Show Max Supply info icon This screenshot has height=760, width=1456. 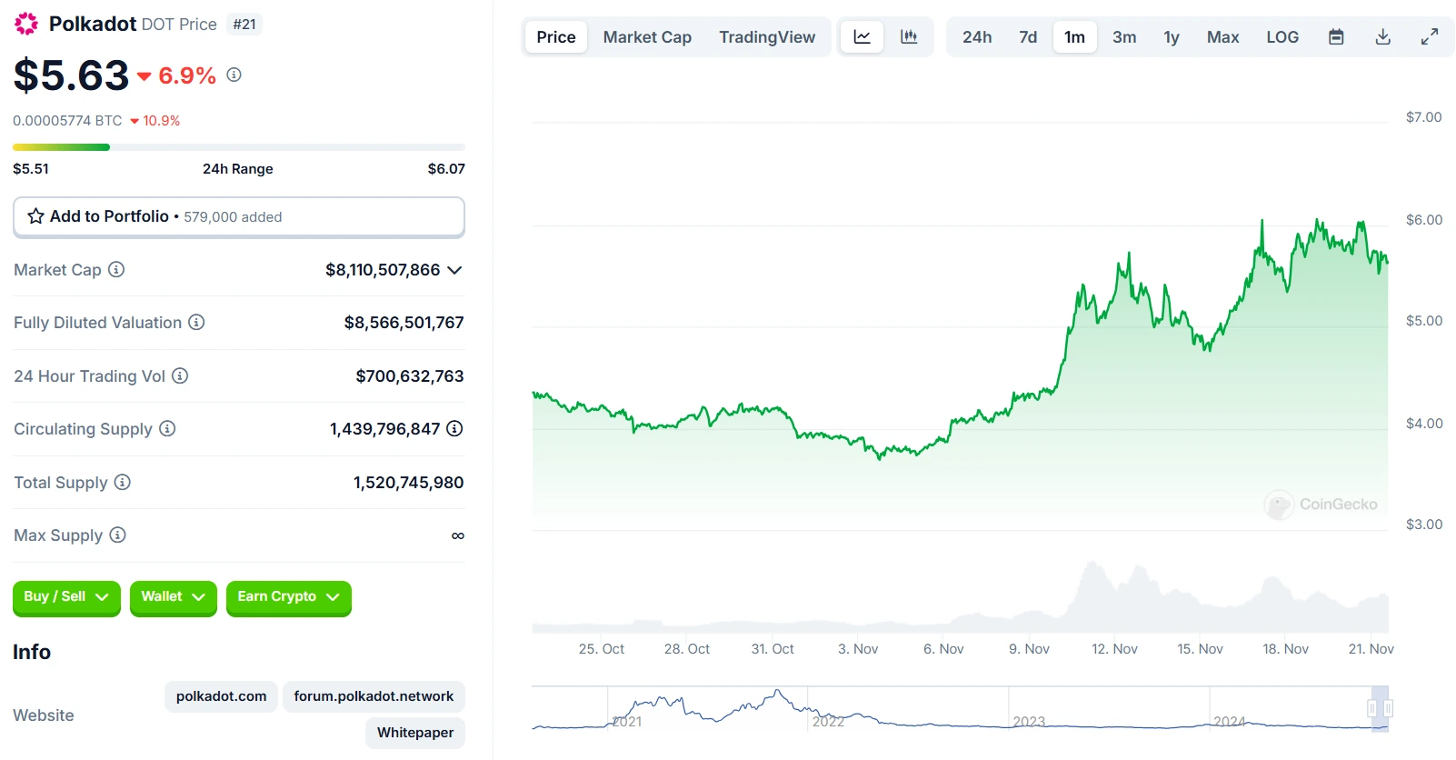click(117, 535)
